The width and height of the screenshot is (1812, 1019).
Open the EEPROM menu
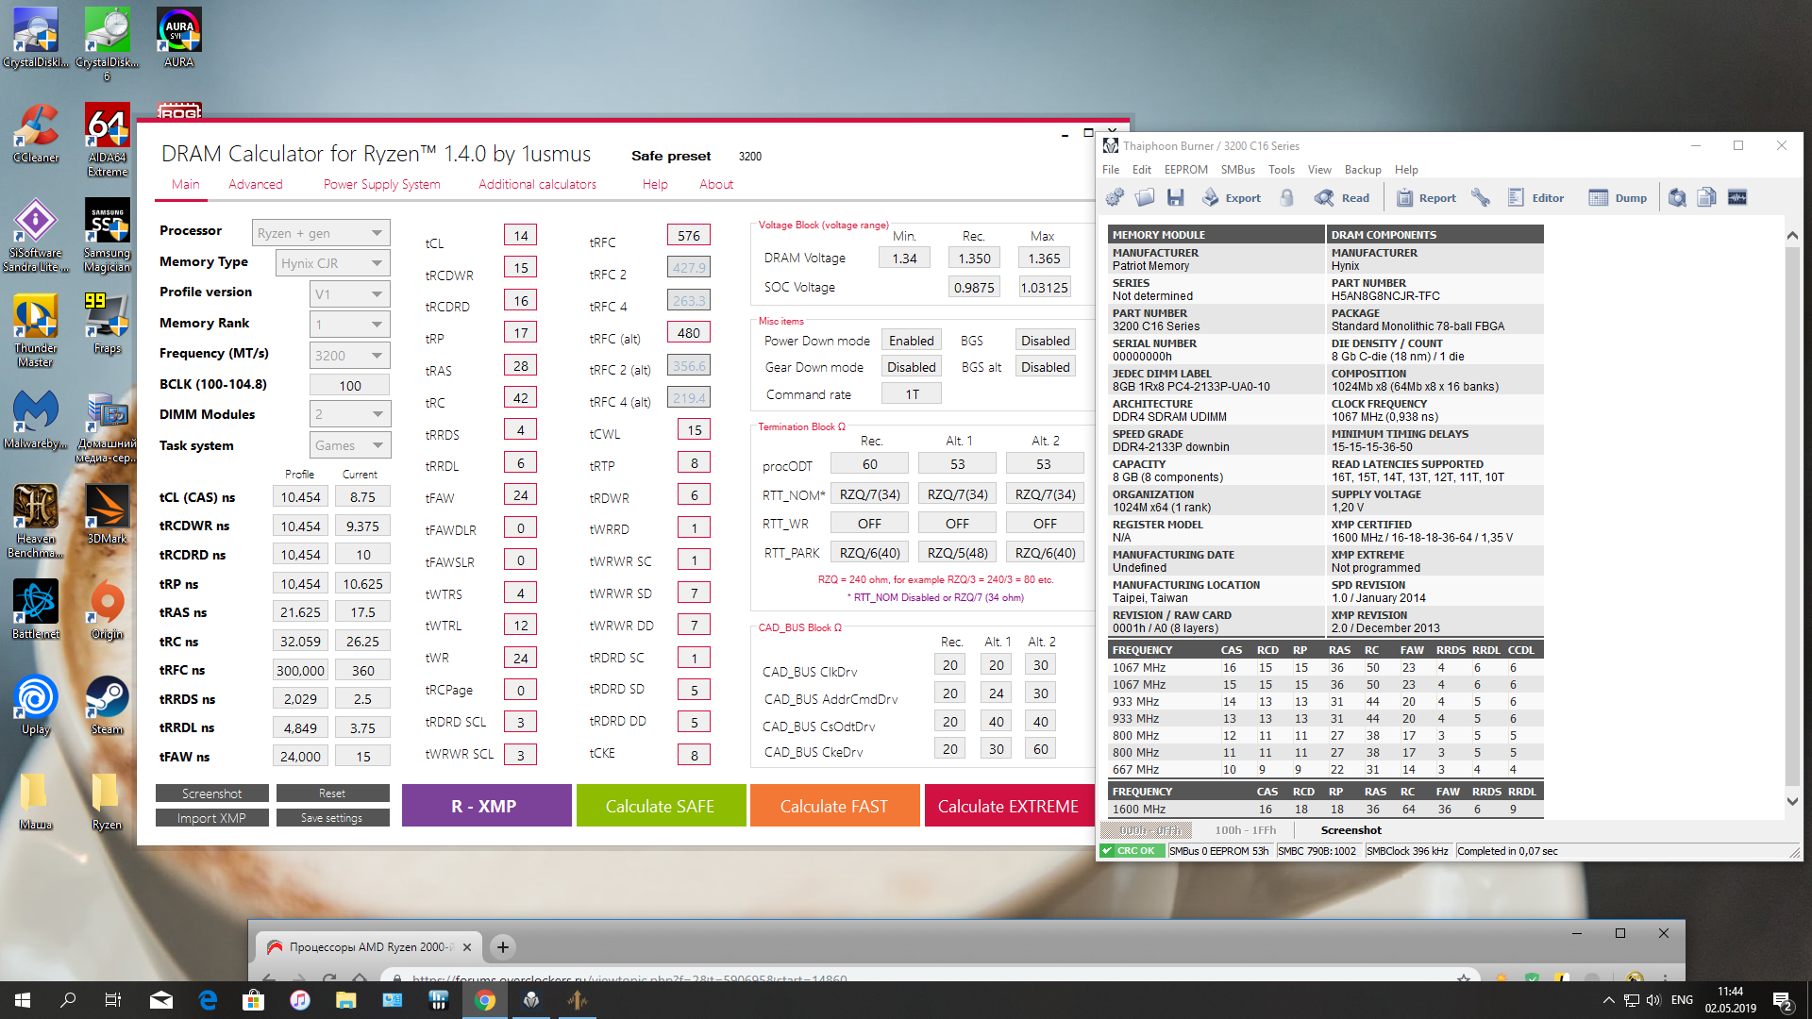[1185, 170]
